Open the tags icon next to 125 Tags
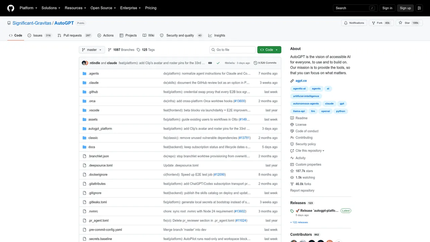This screenshot has height=242, width=430. [138, 50]
